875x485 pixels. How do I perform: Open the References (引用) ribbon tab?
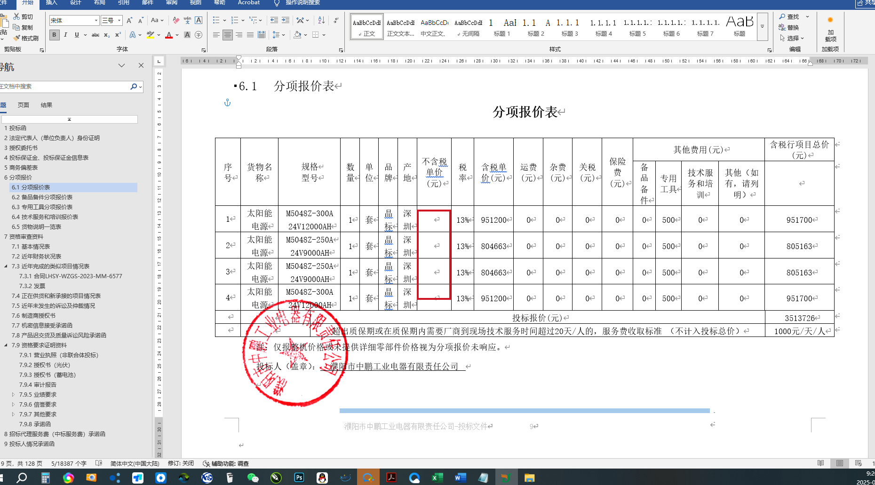click(x=123, y=3)
